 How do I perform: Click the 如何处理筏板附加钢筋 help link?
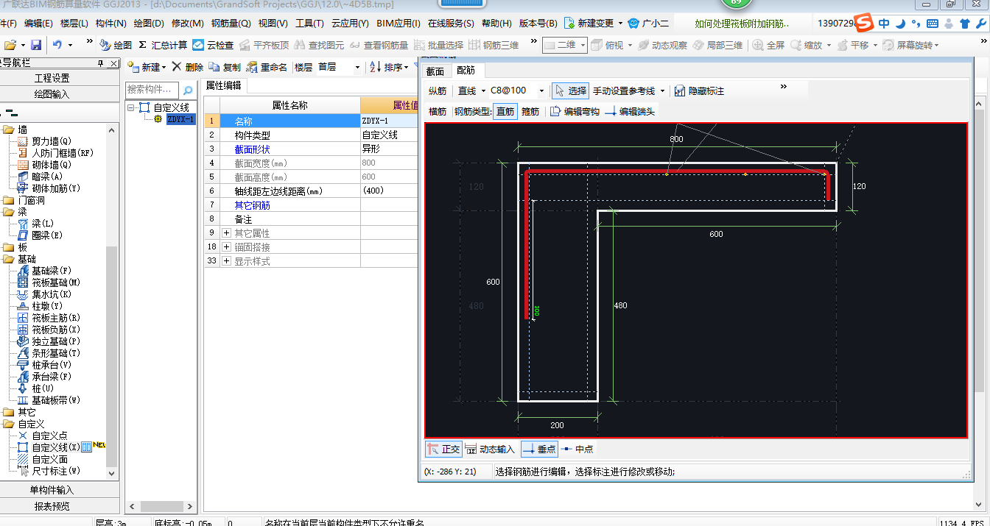(741, 24)
